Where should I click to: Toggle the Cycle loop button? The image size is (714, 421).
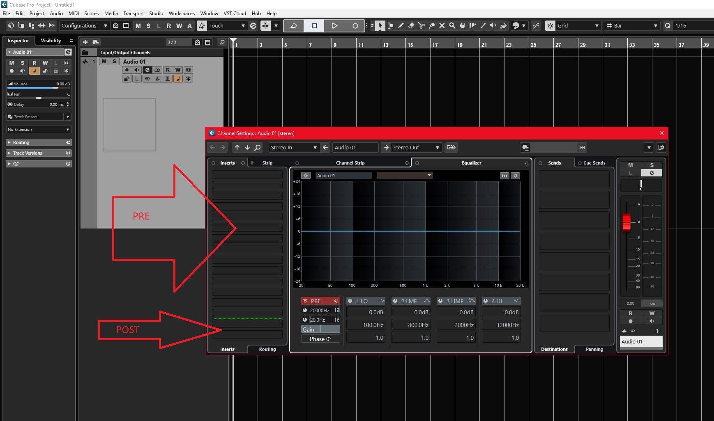coord(294,25)
